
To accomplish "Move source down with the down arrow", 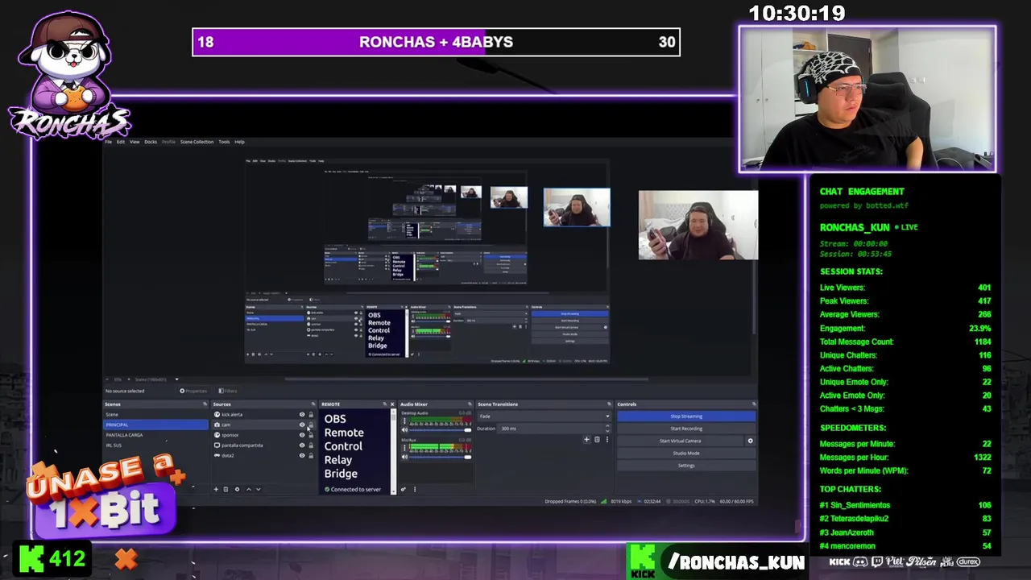I will point(259,489).
